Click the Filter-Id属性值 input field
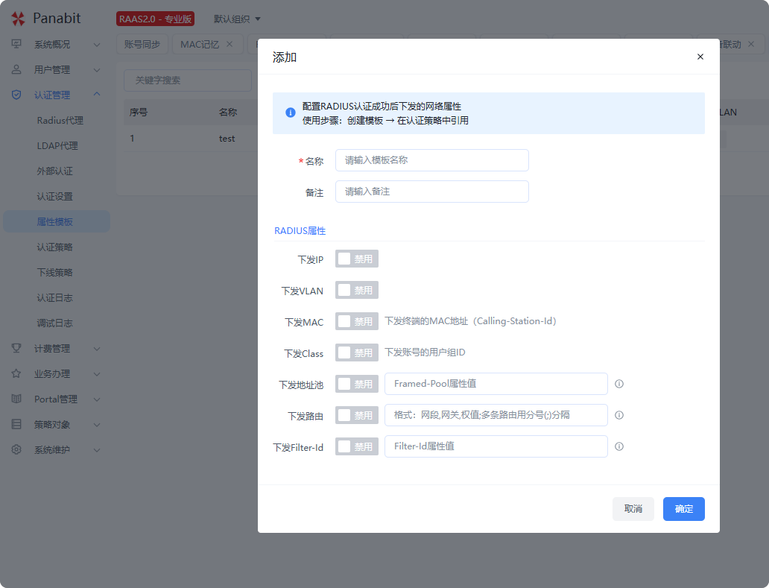Image resolution: width=769 pixels, height=588 pixels. tap(496, 446)
